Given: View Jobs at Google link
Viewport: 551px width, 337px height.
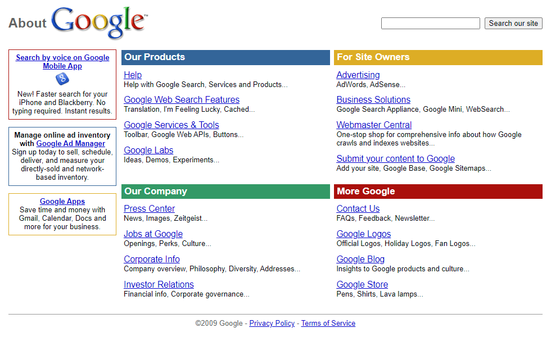Looking at the screenshot, I should click(x=153, y=234).
